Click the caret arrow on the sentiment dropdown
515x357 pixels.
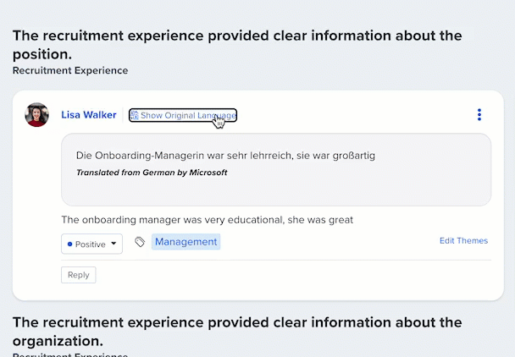tap(114, 244)
